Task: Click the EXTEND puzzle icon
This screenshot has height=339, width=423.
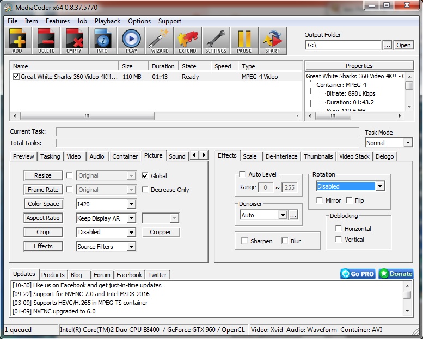Action: pos(188,41)
